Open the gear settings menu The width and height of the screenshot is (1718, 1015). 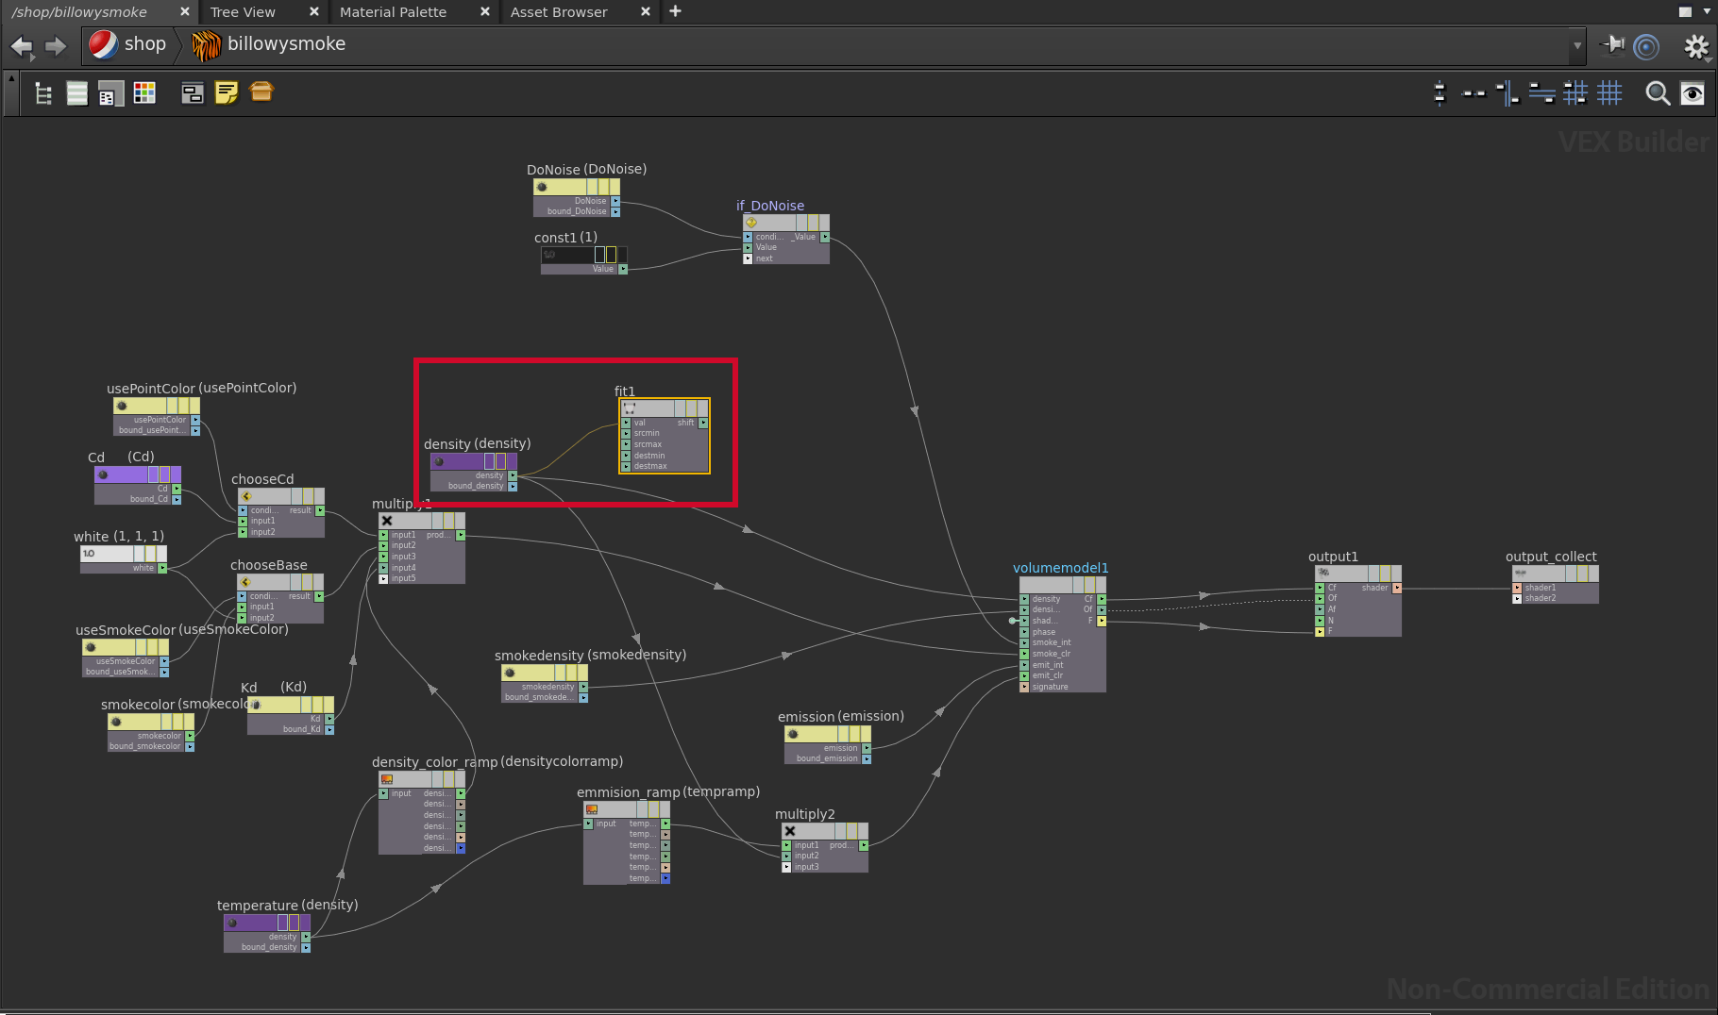click(1696, 46)
